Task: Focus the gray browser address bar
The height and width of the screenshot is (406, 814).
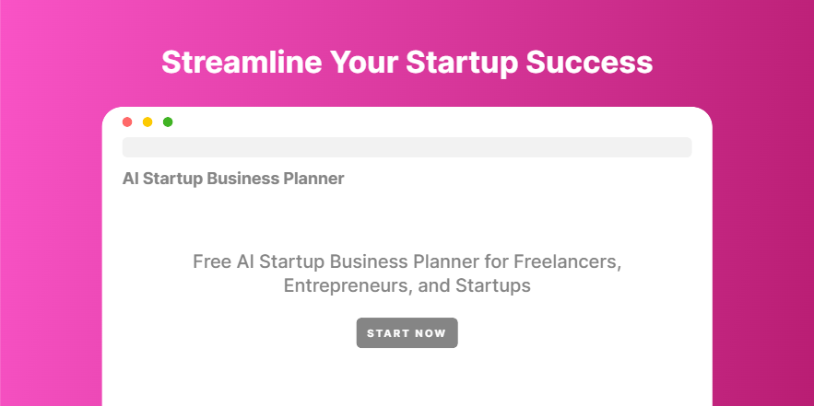Action: pos(407,147)
